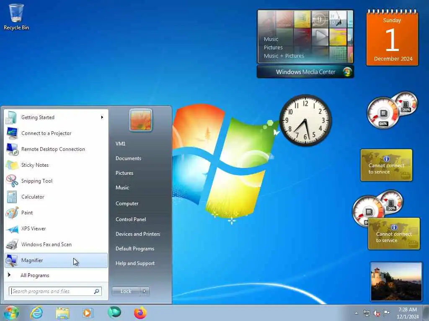429x321 pixels.
Task: Open Computer from Start menu
Action: (x=127, y=204)
